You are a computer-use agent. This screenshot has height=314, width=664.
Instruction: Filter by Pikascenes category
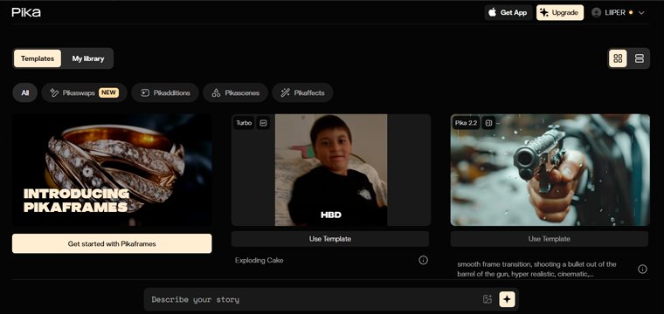(x=235, y=92)
